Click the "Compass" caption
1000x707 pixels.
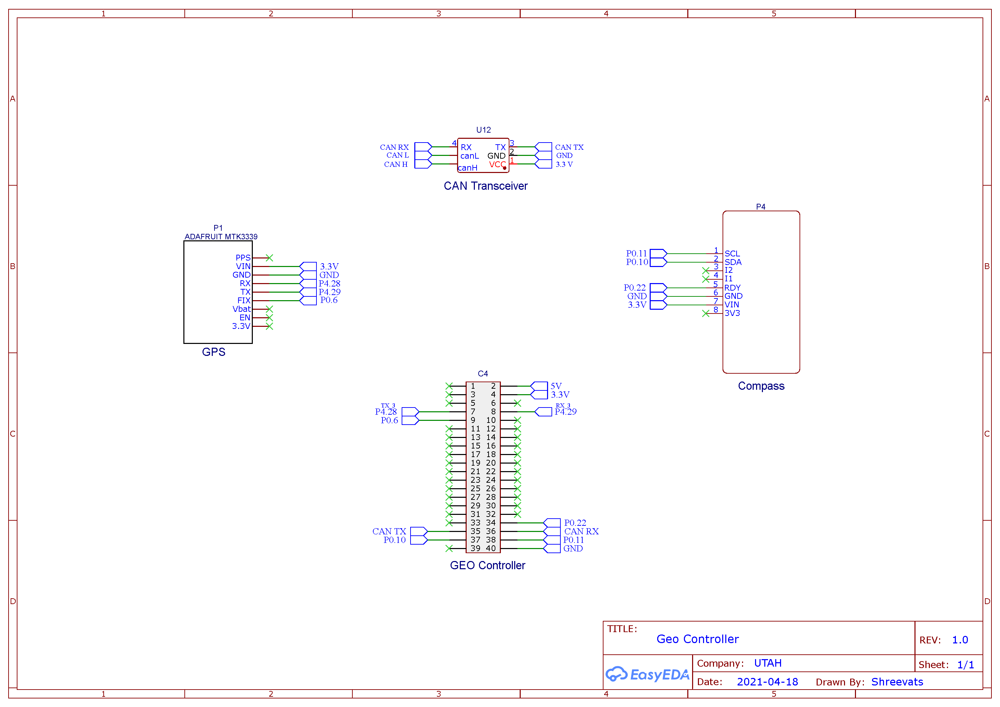coord(761,386)
